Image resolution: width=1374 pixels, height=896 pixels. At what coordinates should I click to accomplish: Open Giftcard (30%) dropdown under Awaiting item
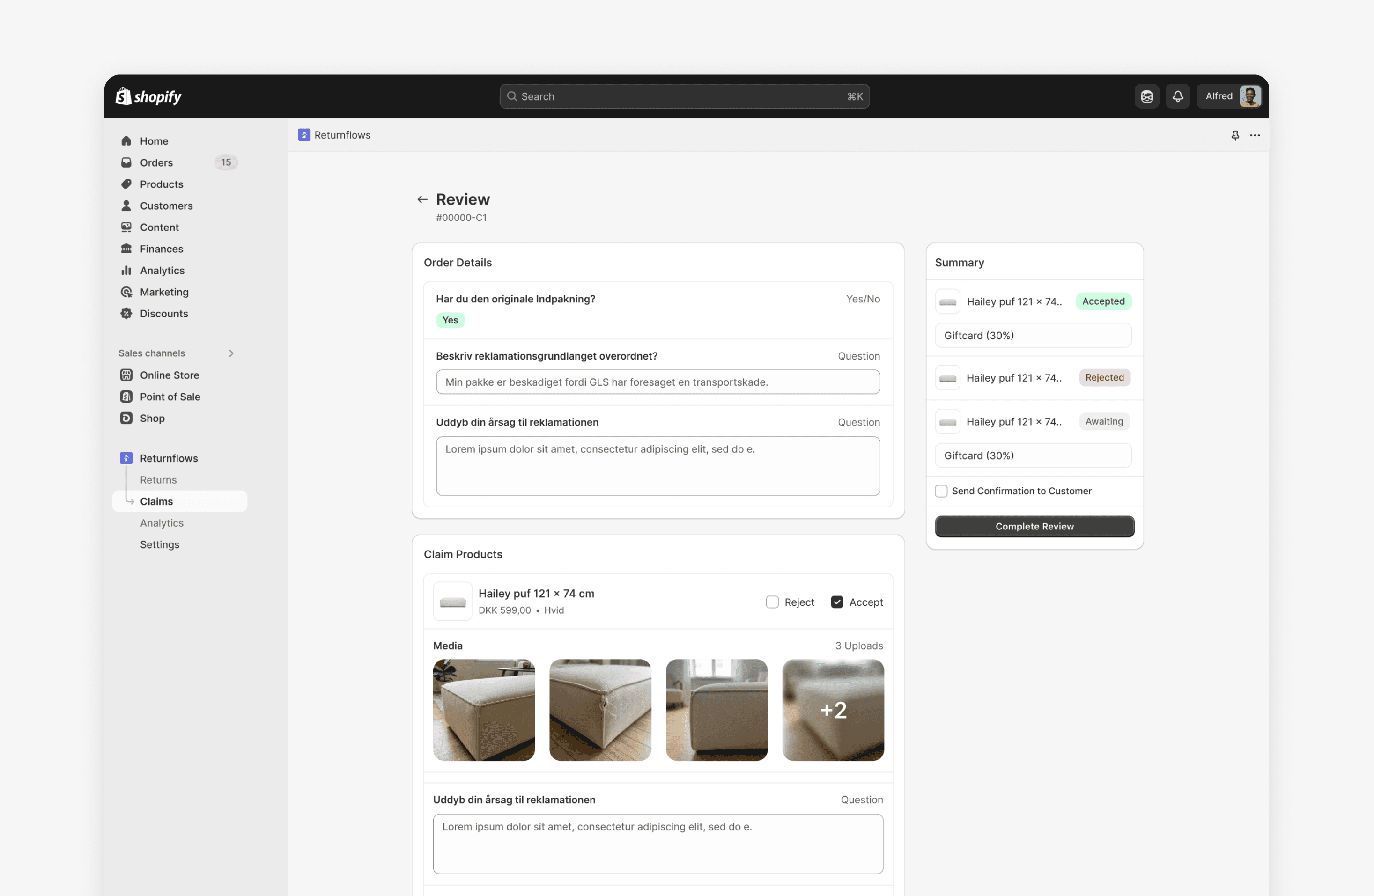tap(1033, 455)
